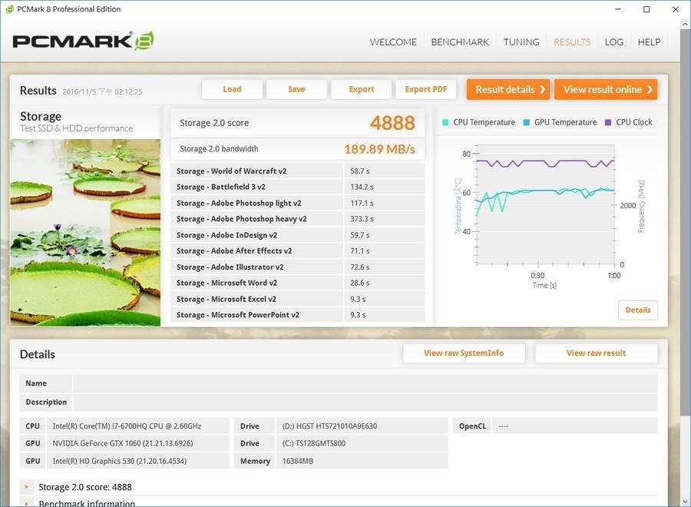
Task: Click the PCMark 8 logo
Action: [x=83, y=41]
